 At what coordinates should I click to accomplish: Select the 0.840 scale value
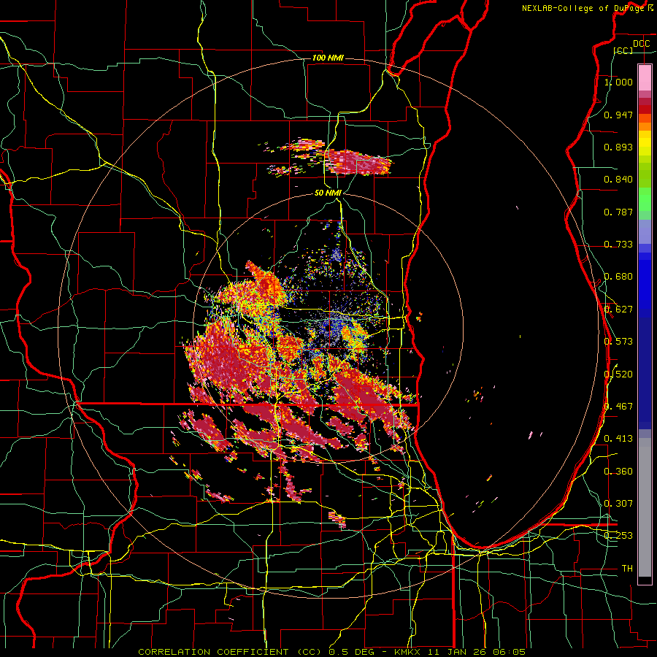point(618,180)
